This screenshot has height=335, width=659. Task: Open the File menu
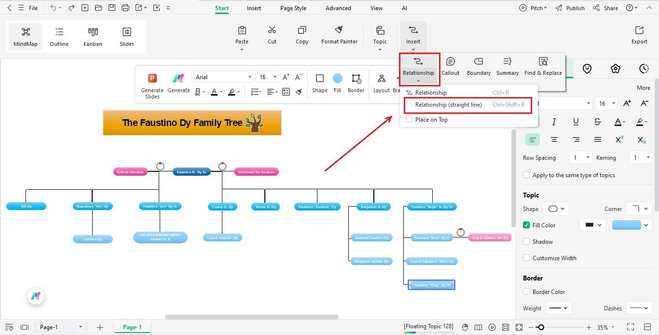pos(33,8)
